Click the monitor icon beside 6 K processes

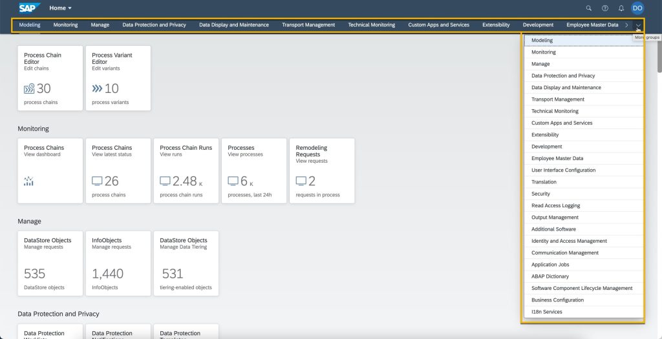(x=233, y=181)
